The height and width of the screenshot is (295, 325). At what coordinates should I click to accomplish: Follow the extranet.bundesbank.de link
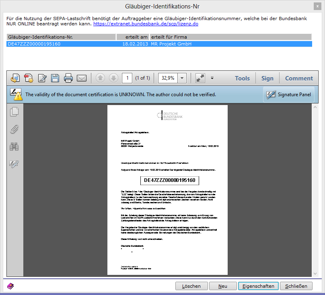point(146,24)
